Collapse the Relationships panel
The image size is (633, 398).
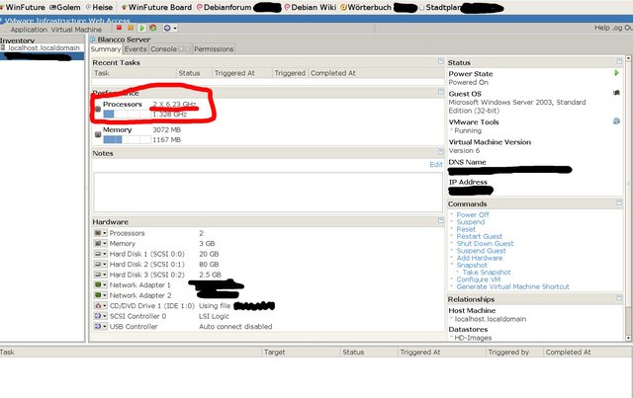click(x=619, y=298)
